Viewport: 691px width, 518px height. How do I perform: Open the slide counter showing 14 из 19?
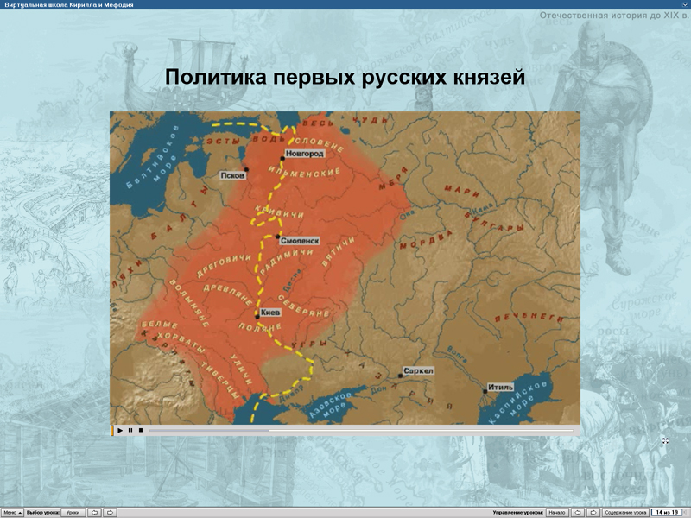pos(669,511)
